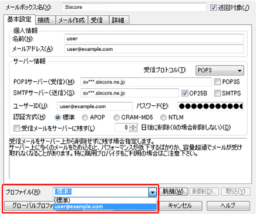Click the 新規(W) button
Image resolution: width=256 pixels, height=214 pixels.
click(x=174, y=192)
